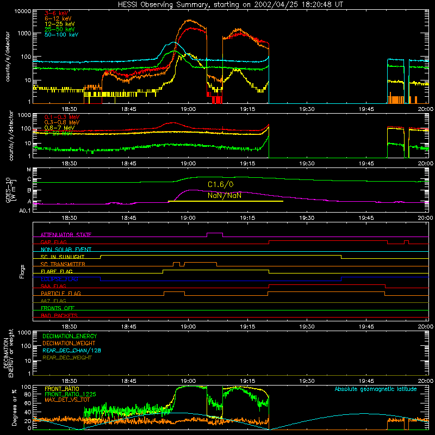Select the REAR_DEC_CHAN/128 legend label
Image resolution: width=435 pixels, height=435 pixels.
[72, 351]
